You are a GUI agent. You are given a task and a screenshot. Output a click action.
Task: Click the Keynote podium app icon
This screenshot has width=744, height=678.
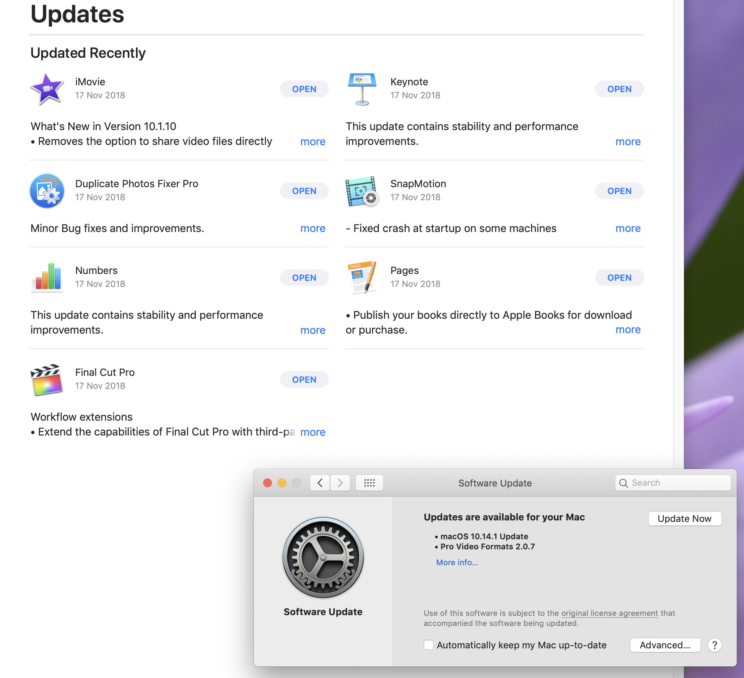click(x=362, y=89)
